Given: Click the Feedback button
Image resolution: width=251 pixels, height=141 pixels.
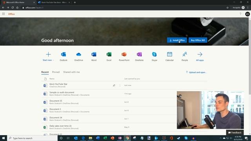Looking at the screenshot, I should point(235,132).
